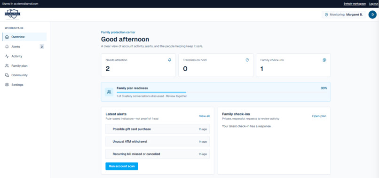
Task: Open the Overview page in sidebar
Action: pos(24,37)
